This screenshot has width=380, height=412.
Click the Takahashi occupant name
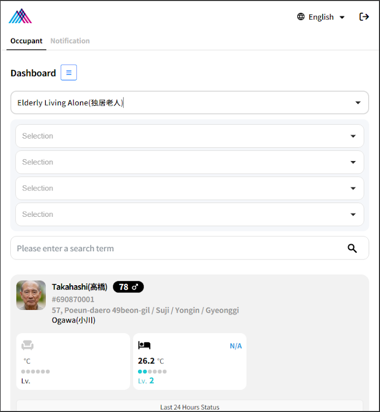pyautogui.click(x=79, y=287)
